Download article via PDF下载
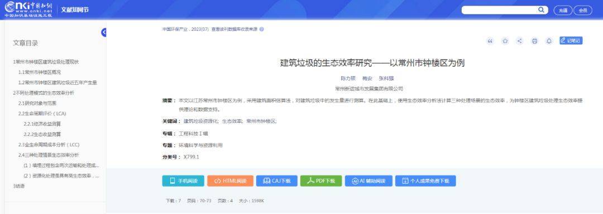Image resolution: width=603 pixels, height=214 pixels. click(x=321, y=181)
